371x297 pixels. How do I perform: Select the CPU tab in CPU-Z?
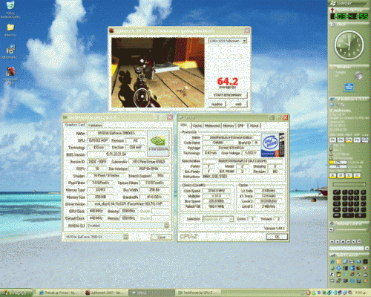tap(184, 125)
